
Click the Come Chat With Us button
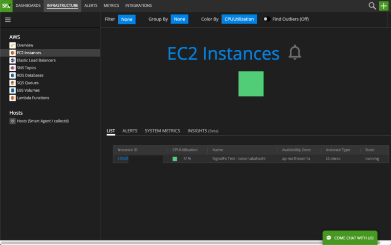350,238
